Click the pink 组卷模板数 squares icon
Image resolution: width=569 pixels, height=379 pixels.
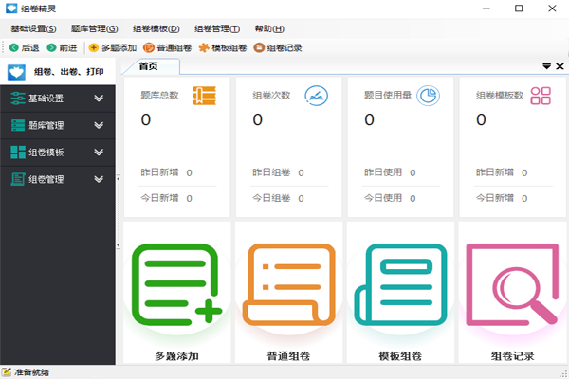click(541, 96)
